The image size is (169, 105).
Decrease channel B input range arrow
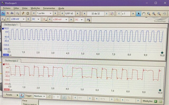tap(50, 20)
